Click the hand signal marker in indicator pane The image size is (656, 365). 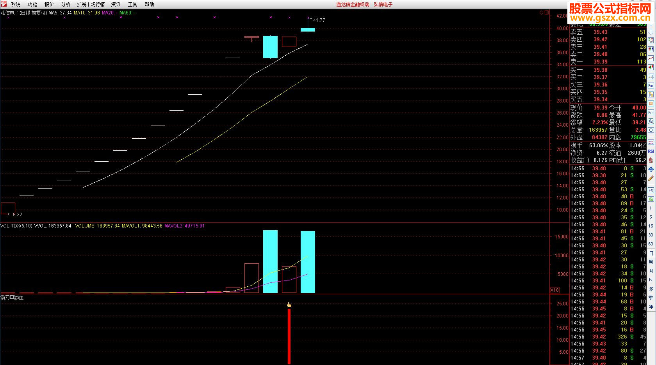tap(289, 305)
